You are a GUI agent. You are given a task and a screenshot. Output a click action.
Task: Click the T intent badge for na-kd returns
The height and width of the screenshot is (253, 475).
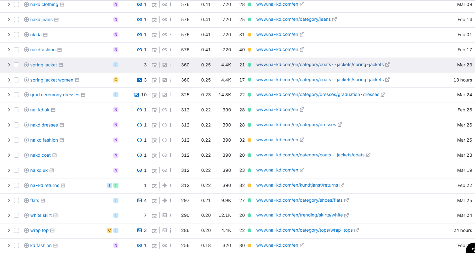pyautogui.click(x=116, y=185)
